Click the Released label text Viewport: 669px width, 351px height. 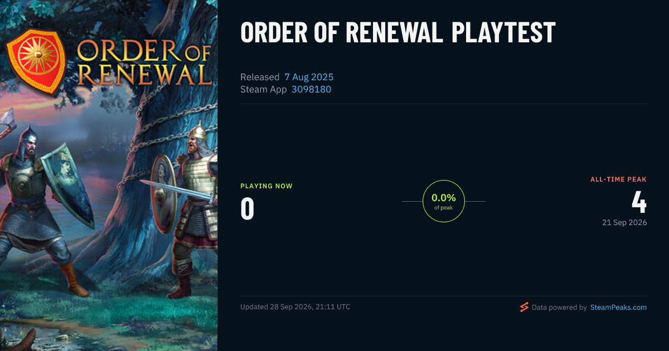[x=260, y=77]
